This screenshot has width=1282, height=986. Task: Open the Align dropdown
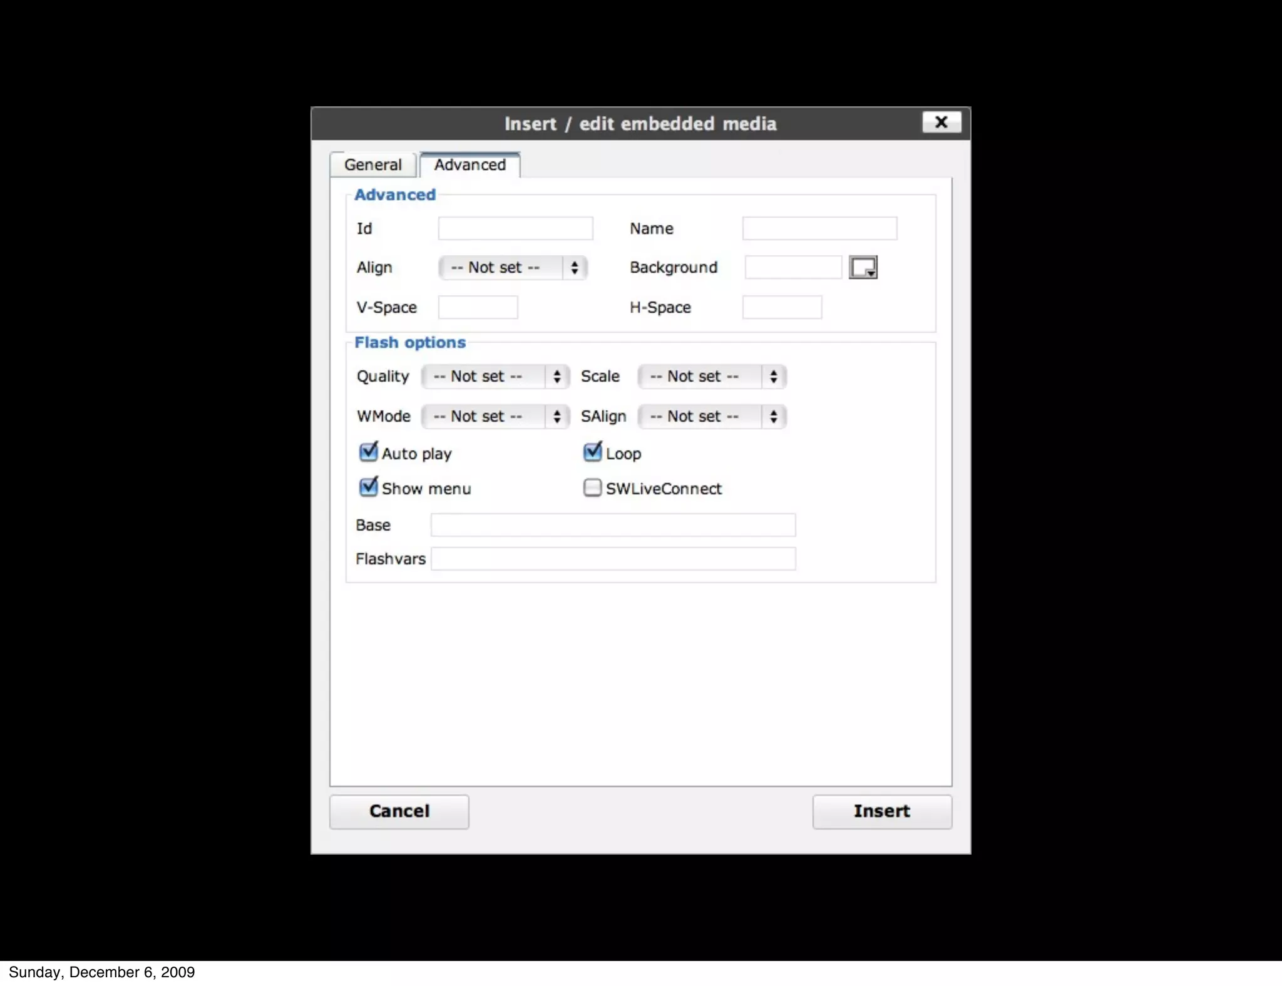513,268
